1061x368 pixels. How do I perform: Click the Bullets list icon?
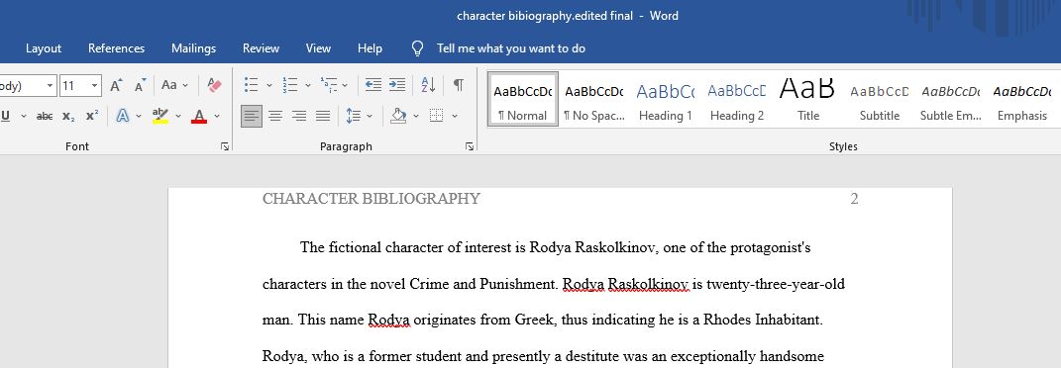(251, 85)
